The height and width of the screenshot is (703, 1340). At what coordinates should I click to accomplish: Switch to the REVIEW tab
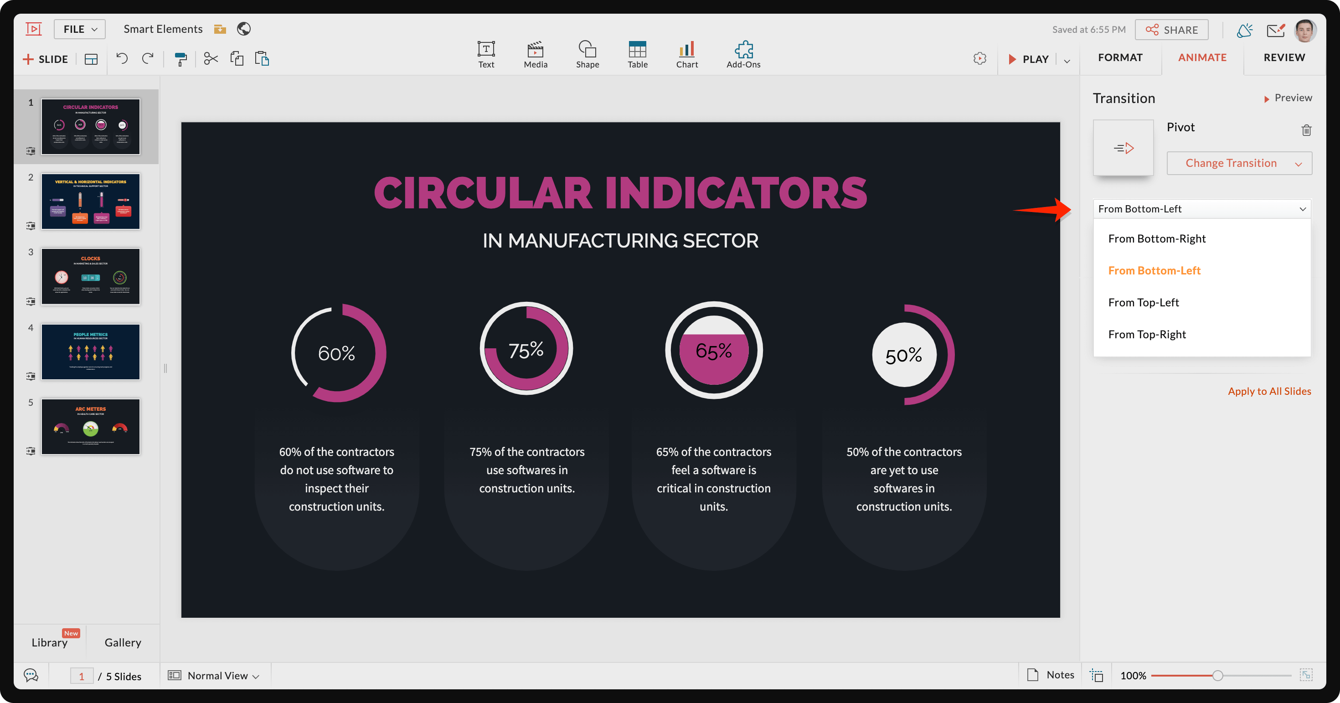1284,57
